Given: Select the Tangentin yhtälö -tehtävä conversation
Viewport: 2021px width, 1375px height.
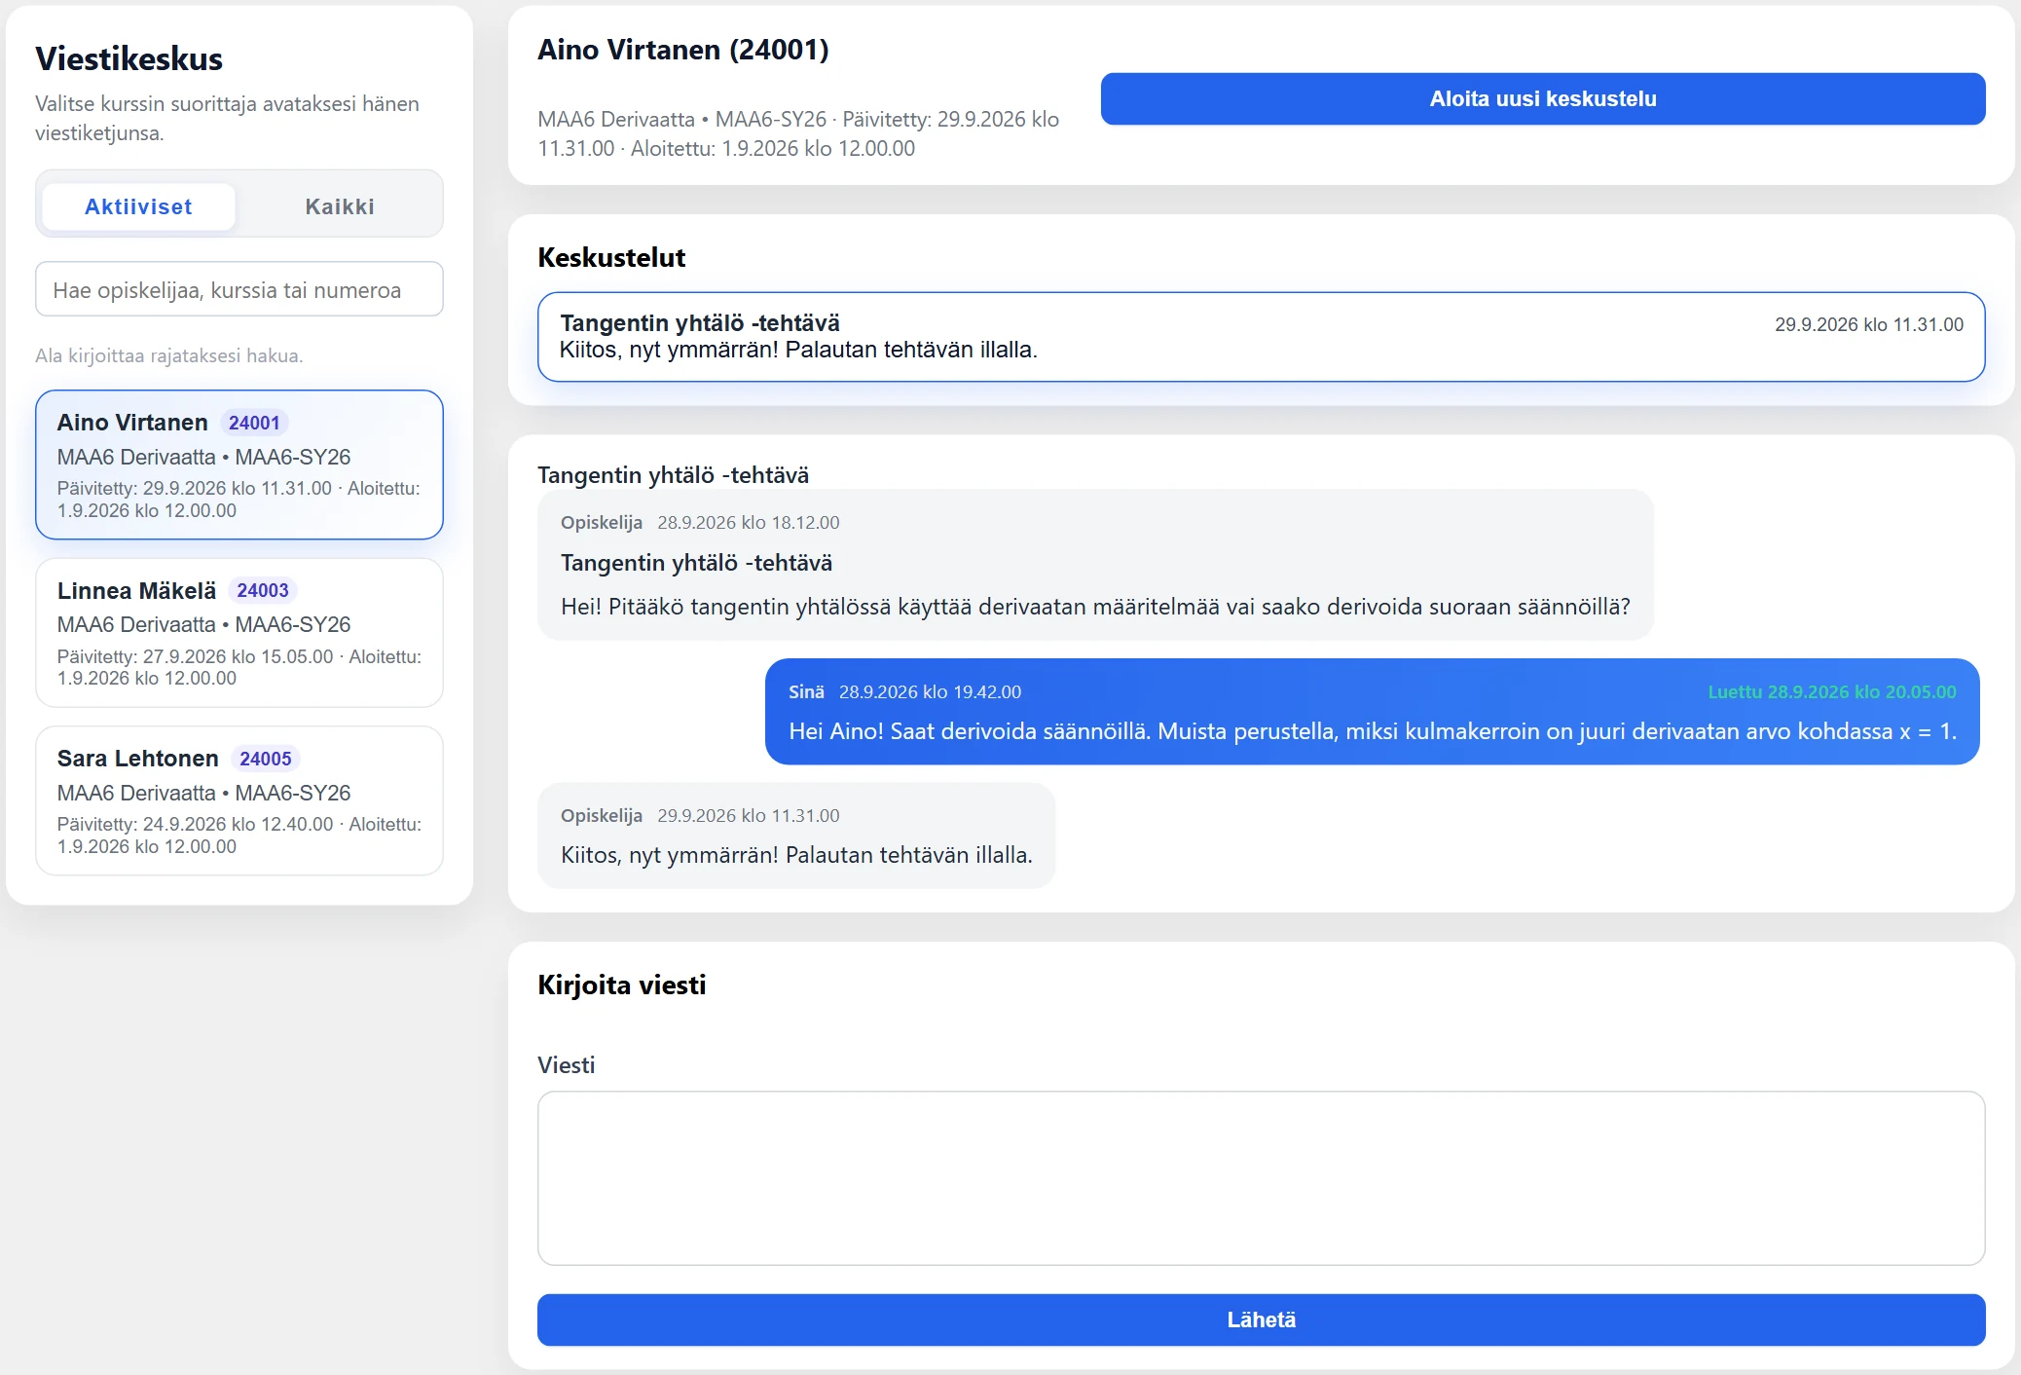Looking at the screenshot, I should click(x=1261, y=337).
